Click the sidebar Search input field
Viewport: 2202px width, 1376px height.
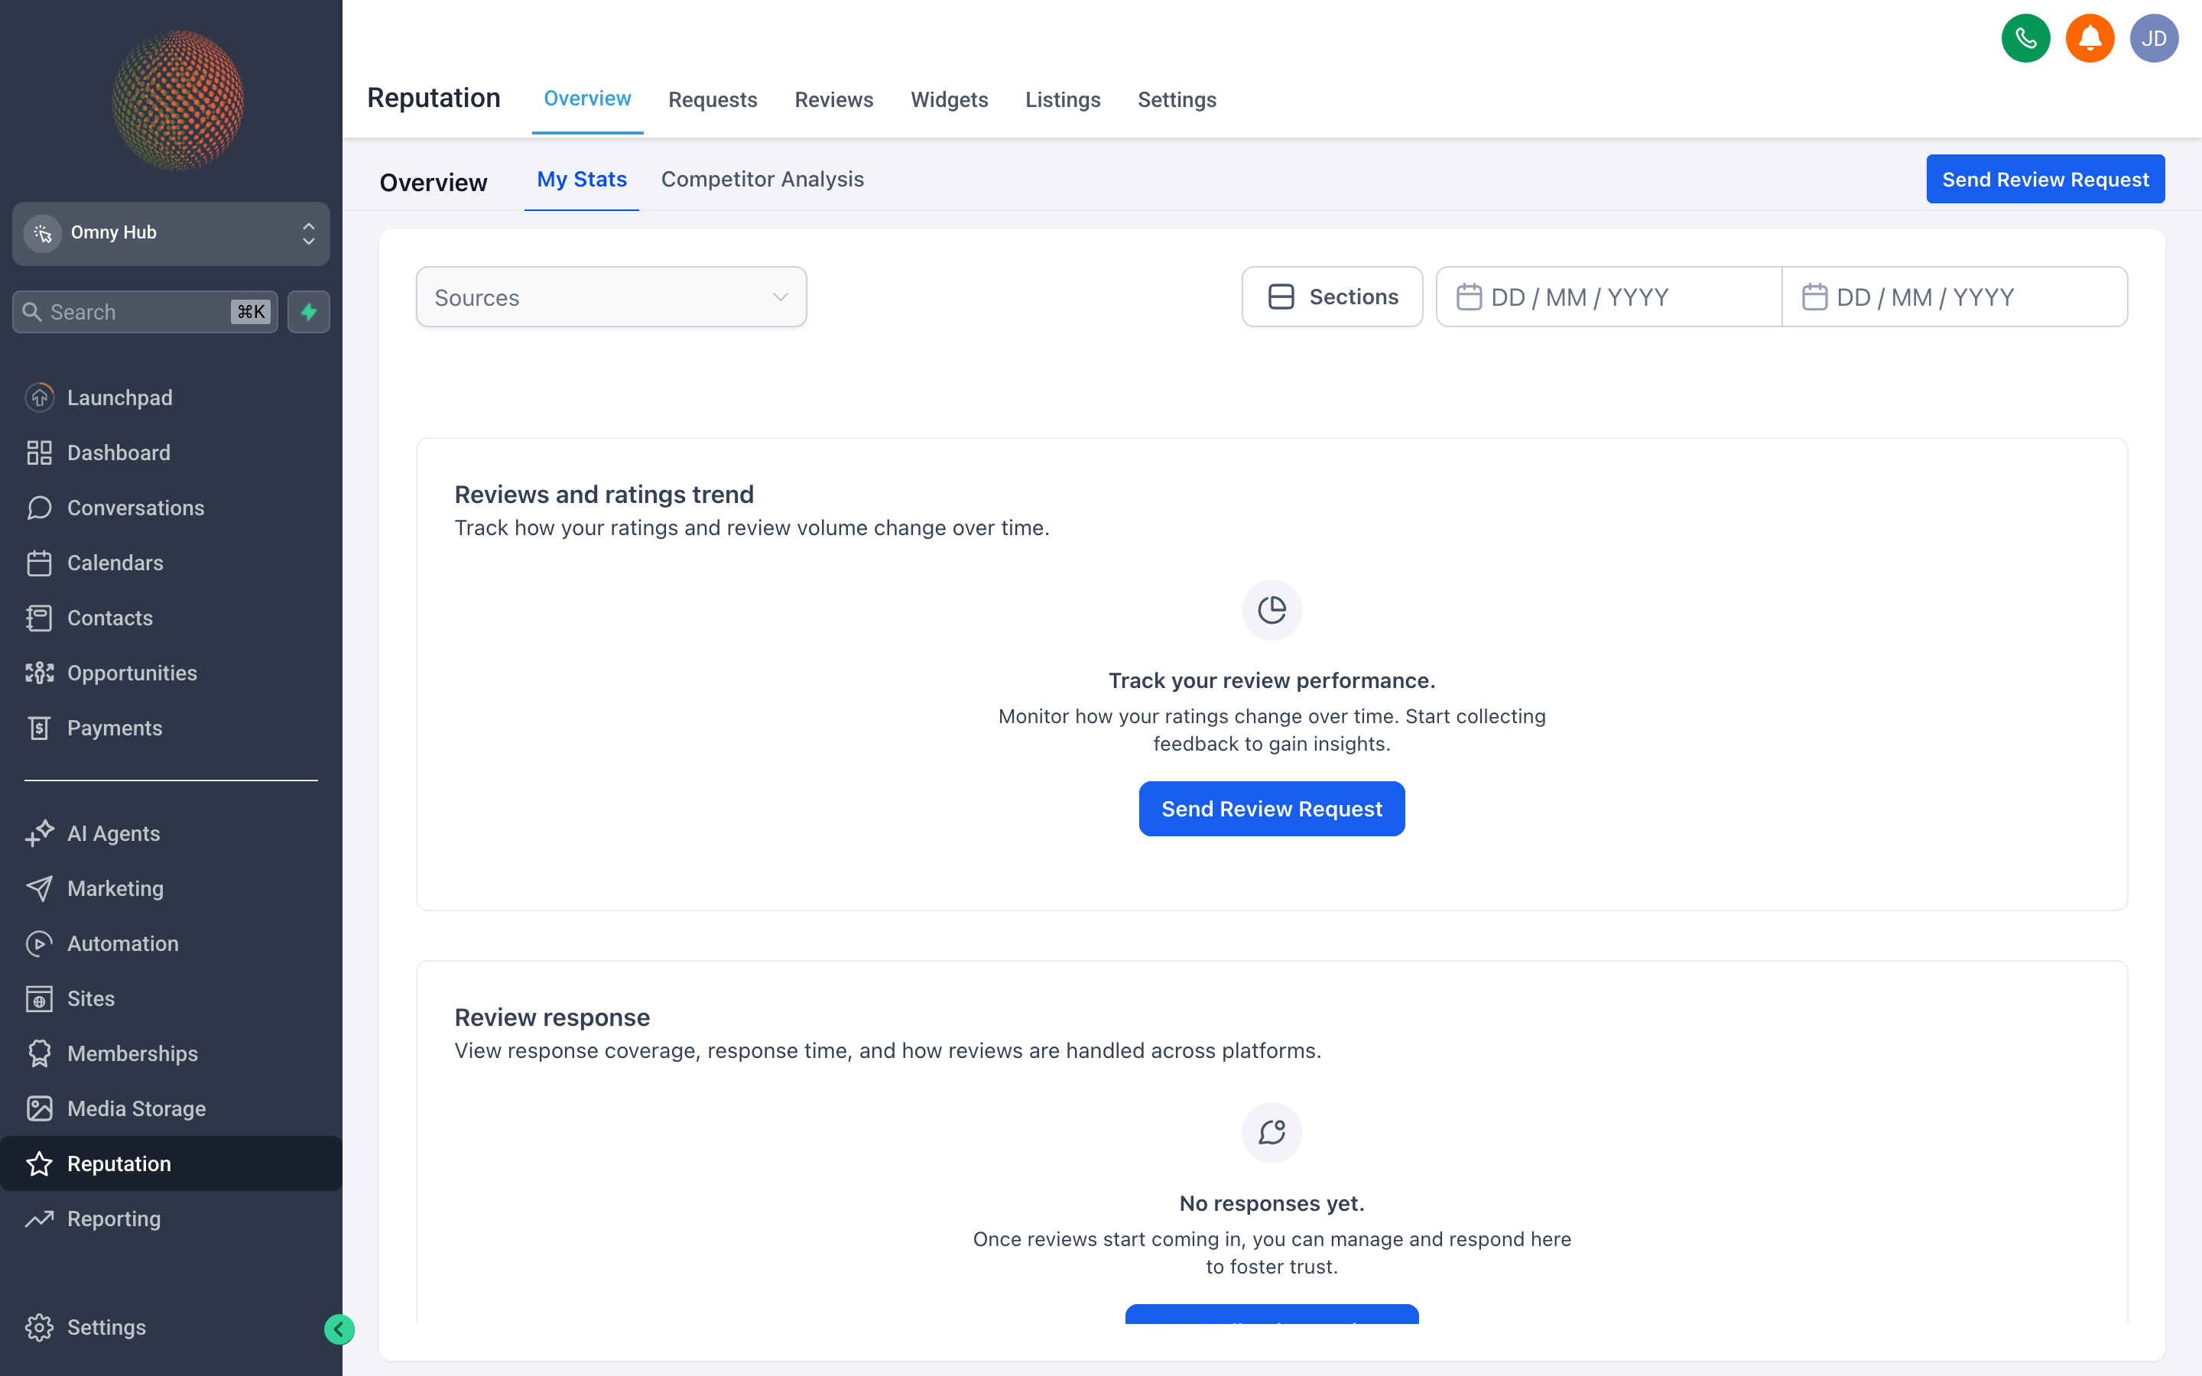point(145,312)
